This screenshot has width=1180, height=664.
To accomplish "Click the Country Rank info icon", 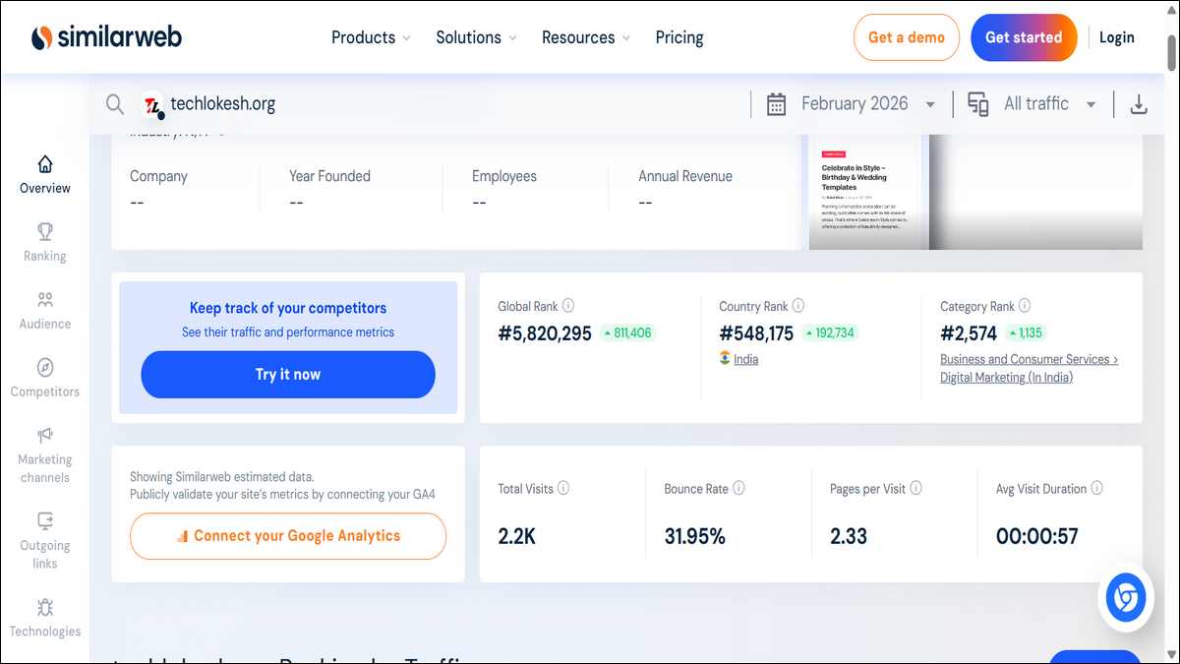I will point(798,306).
